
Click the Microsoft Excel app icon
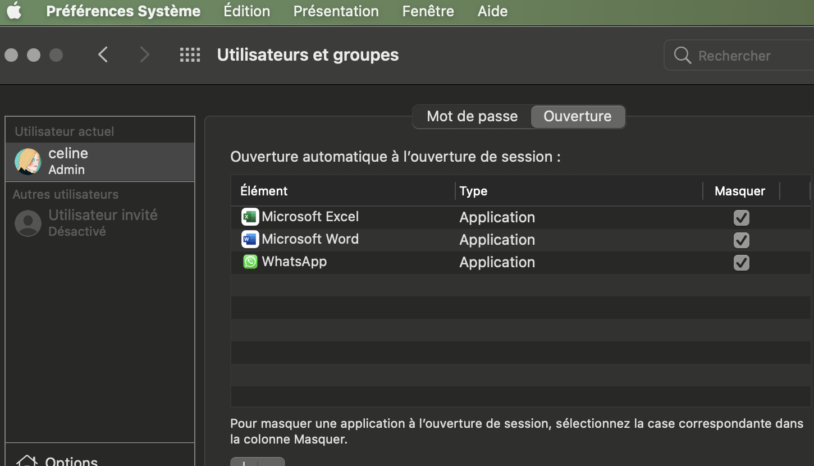(x=250, y=217)
